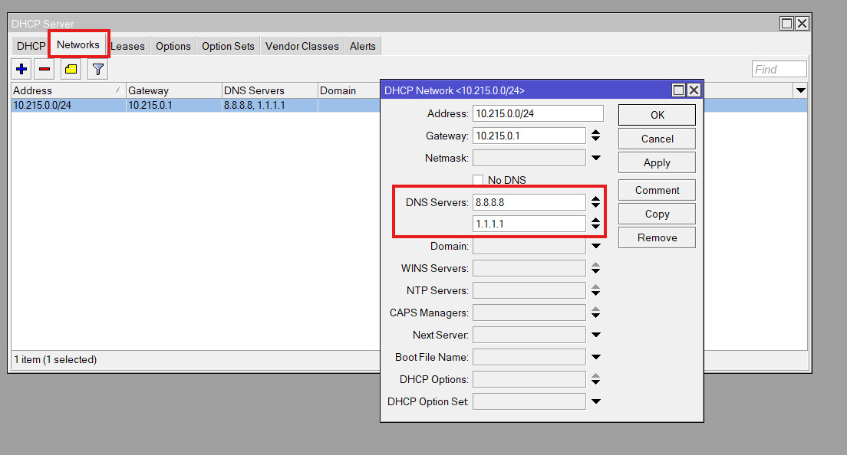Click the up arrow beside 8.8.8.8
The width and height of the screenshot is (847, 455).
point(597,199)
